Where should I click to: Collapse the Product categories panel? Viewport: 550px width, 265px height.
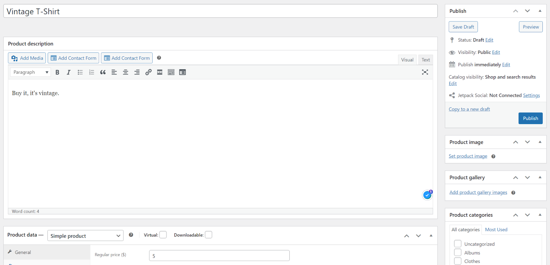pyautogui.click(x=540, y=215)
